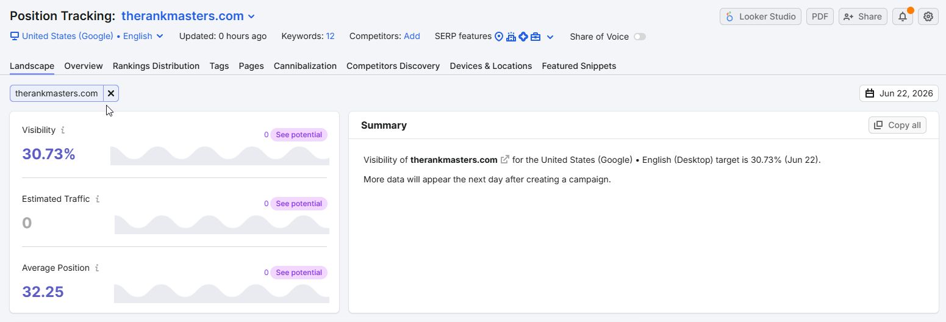Click the jobs briefcase SERP feature icon

[536, 37]
